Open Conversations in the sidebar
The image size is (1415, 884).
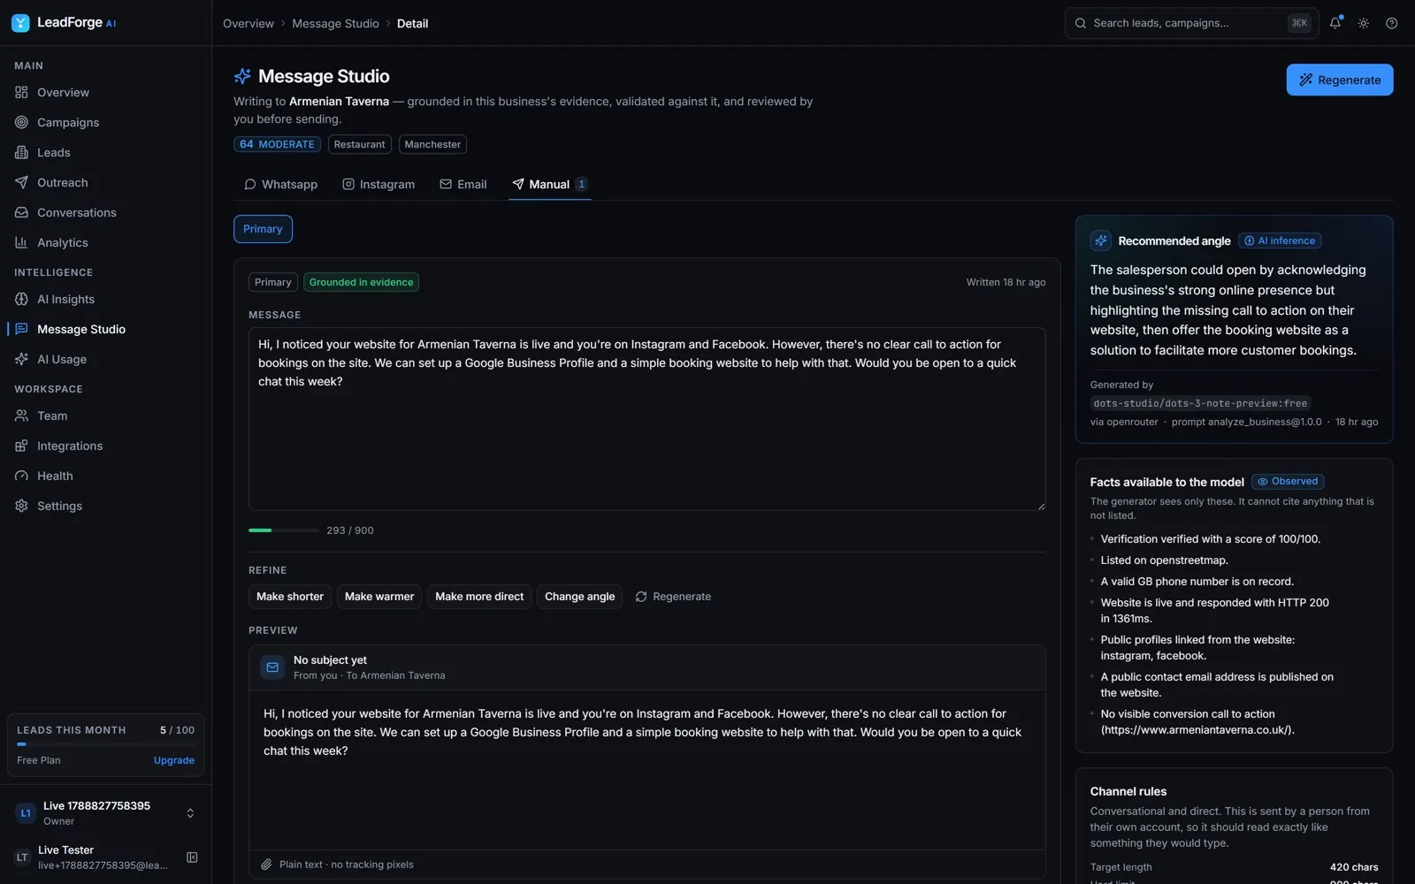[x=106, y=212]
